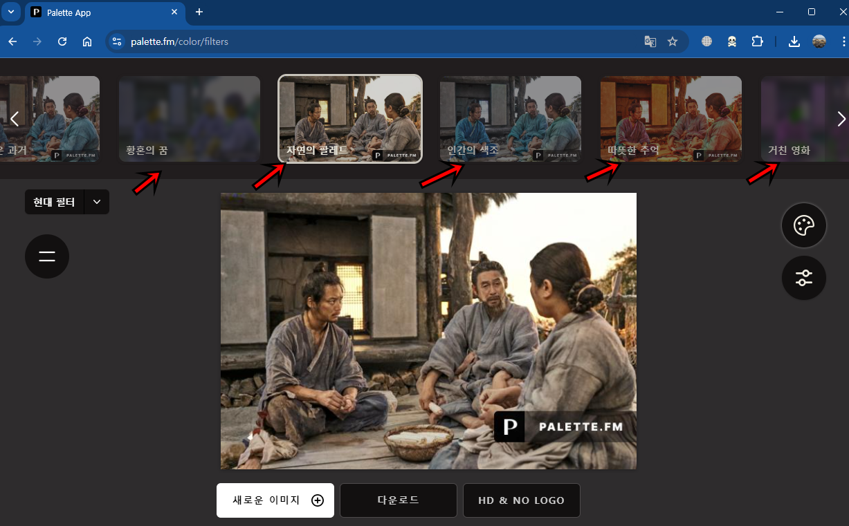The image size is (849, 526).
Task: Apply the 따뜻한 추억 filter
Action: [671, 119]
